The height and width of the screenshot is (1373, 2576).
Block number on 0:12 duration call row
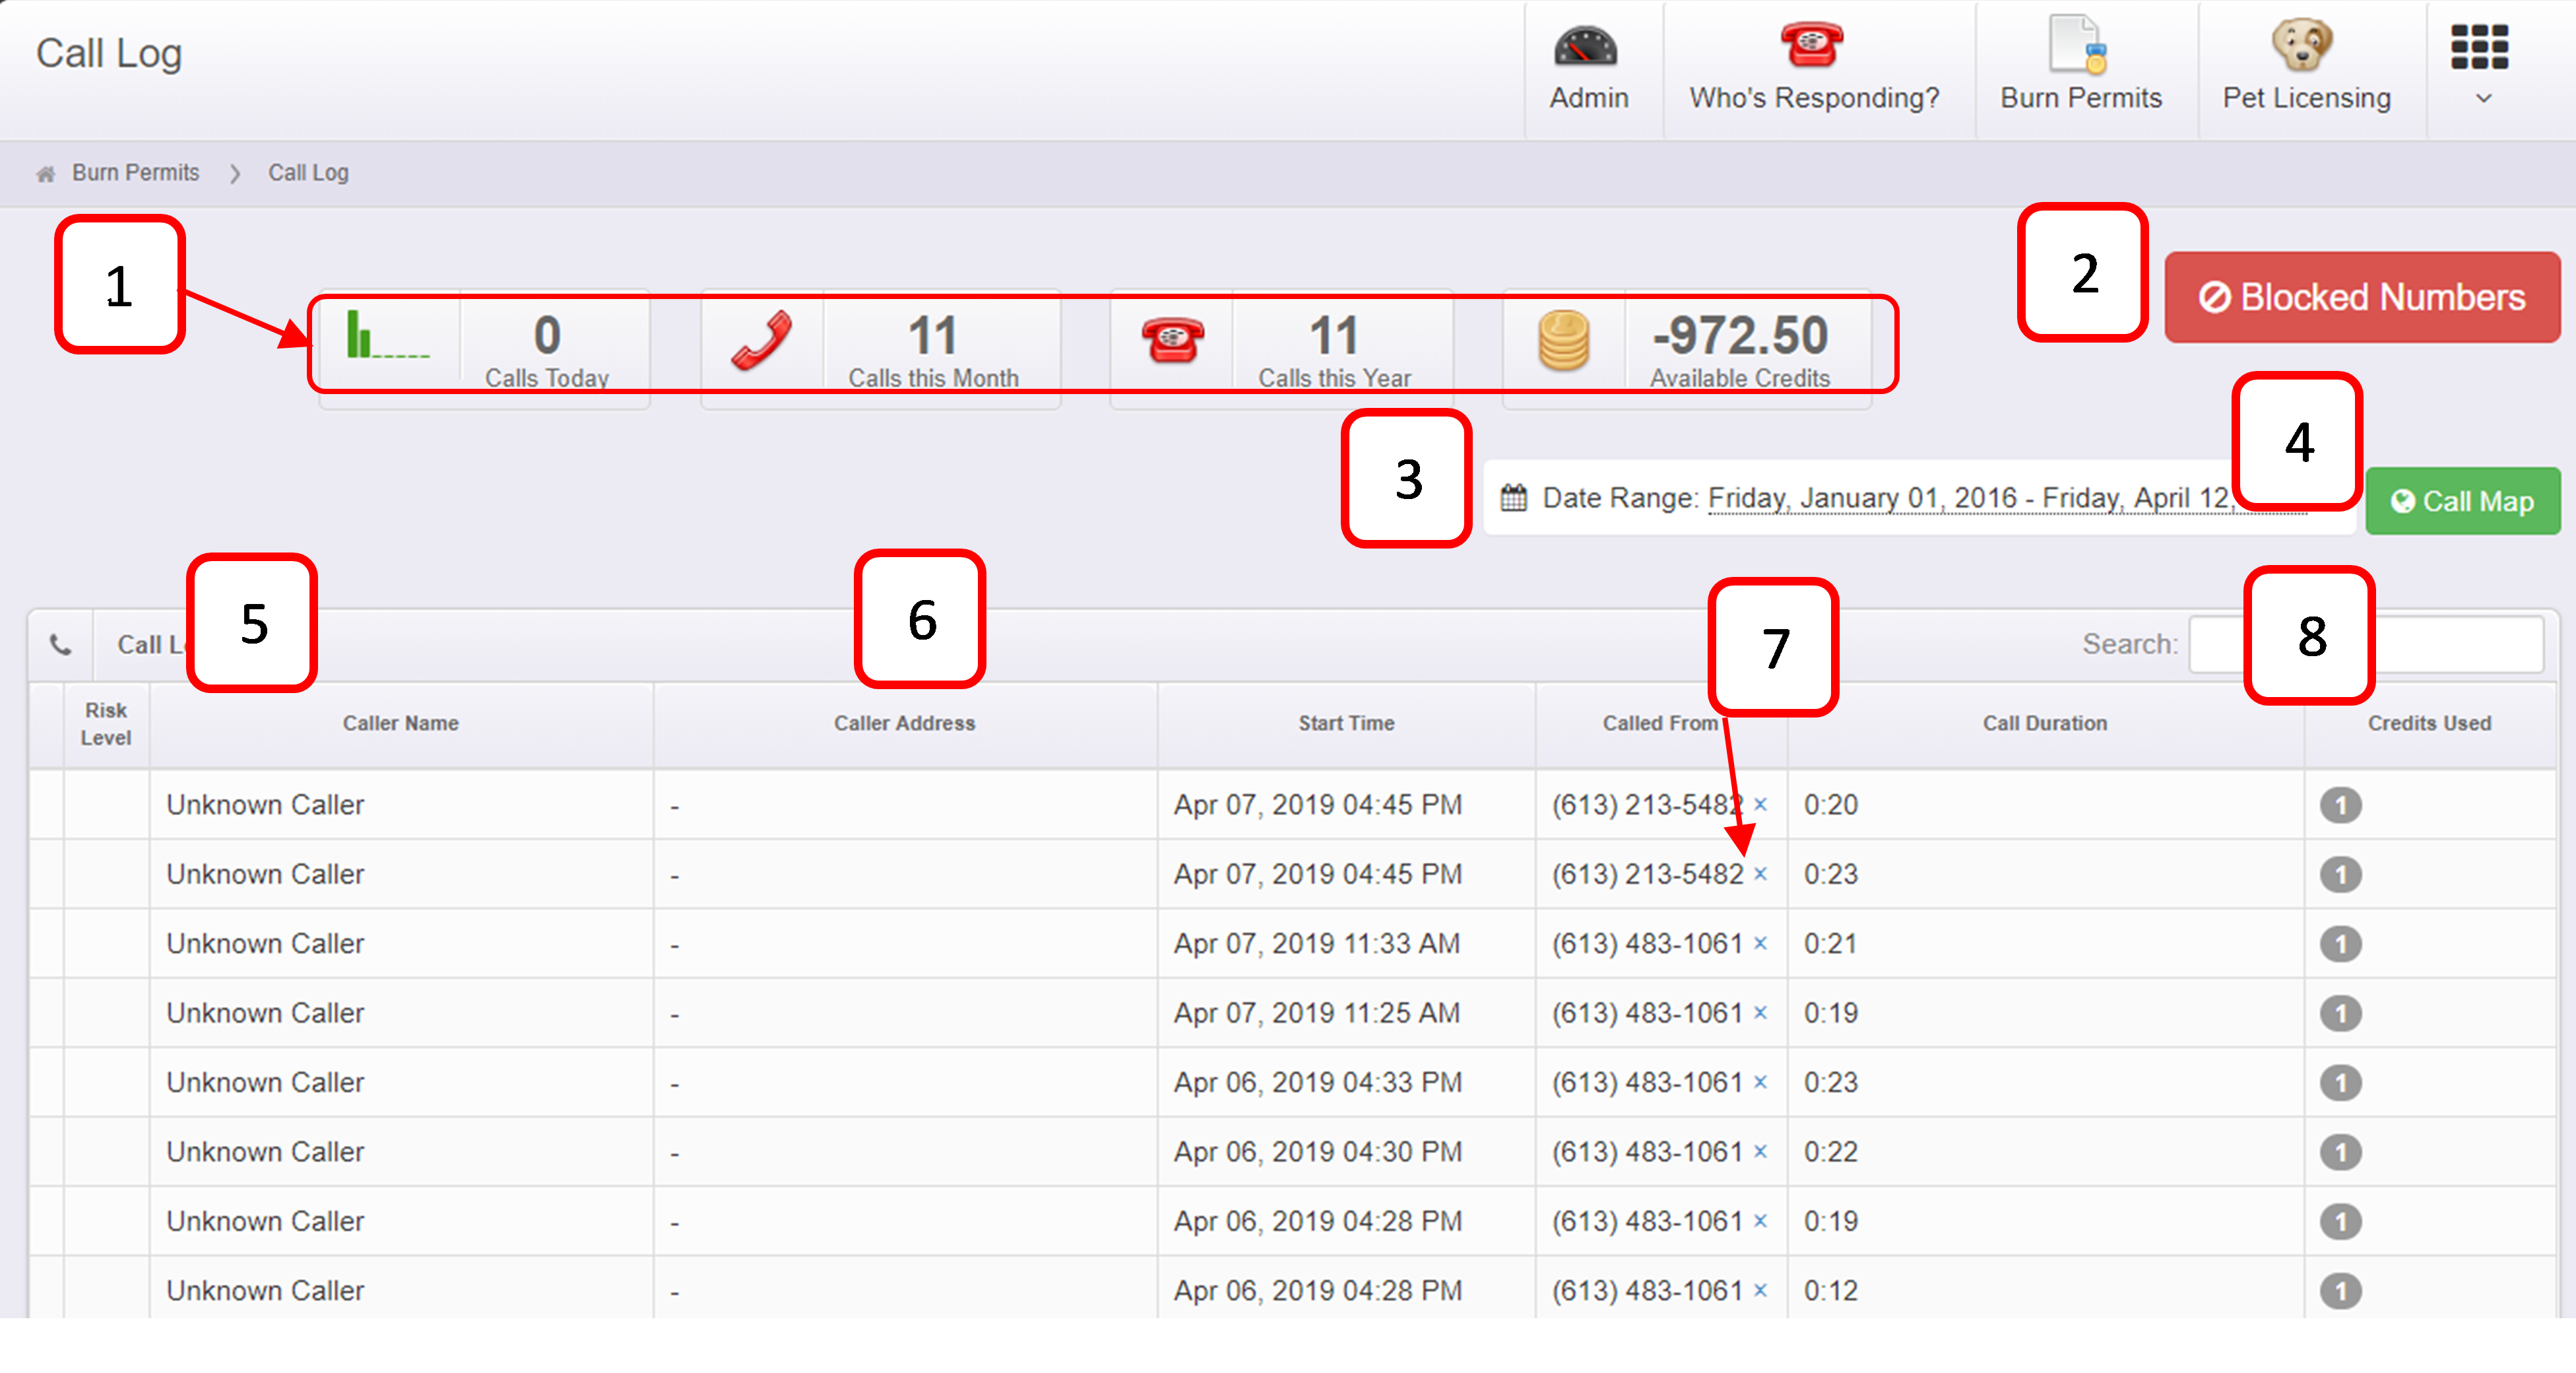1761,1291
